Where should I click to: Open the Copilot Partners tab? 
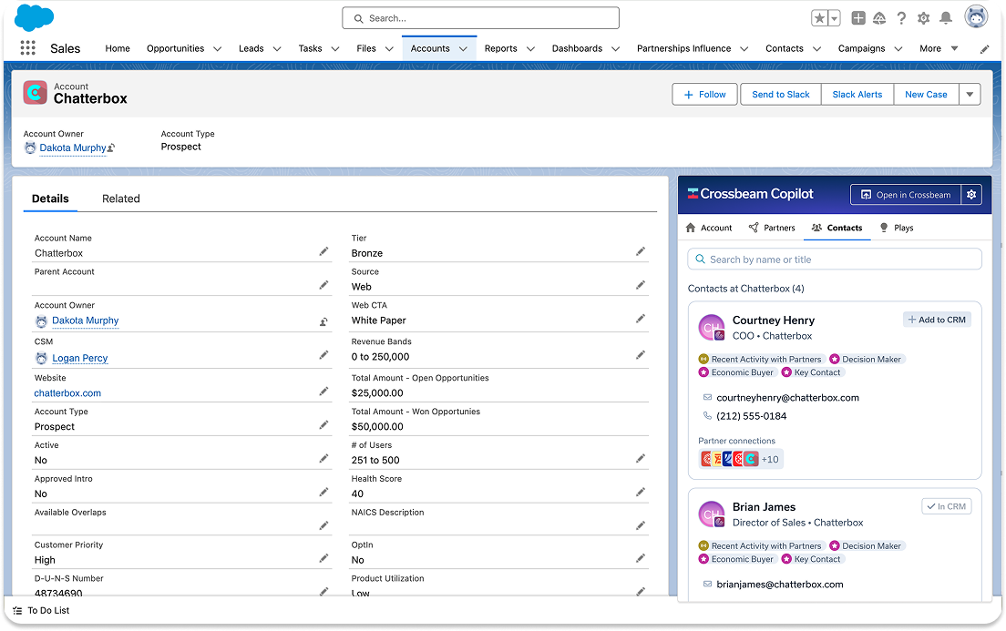pyautogui.click(x=772, y=228)
